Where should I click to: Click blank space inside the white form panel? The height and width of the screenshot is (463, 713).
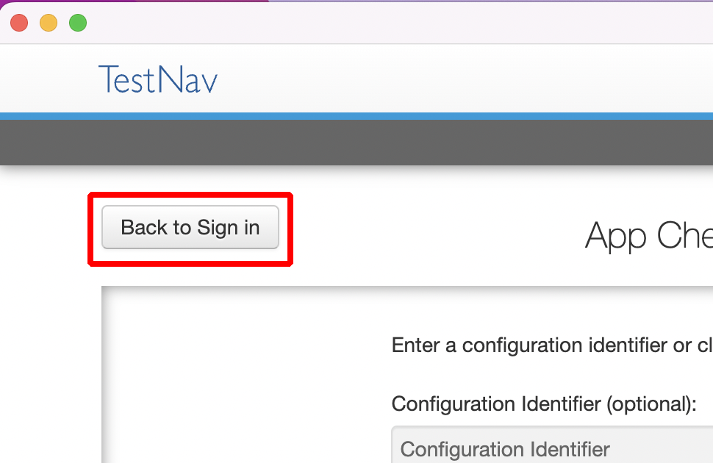click(246, 373)
